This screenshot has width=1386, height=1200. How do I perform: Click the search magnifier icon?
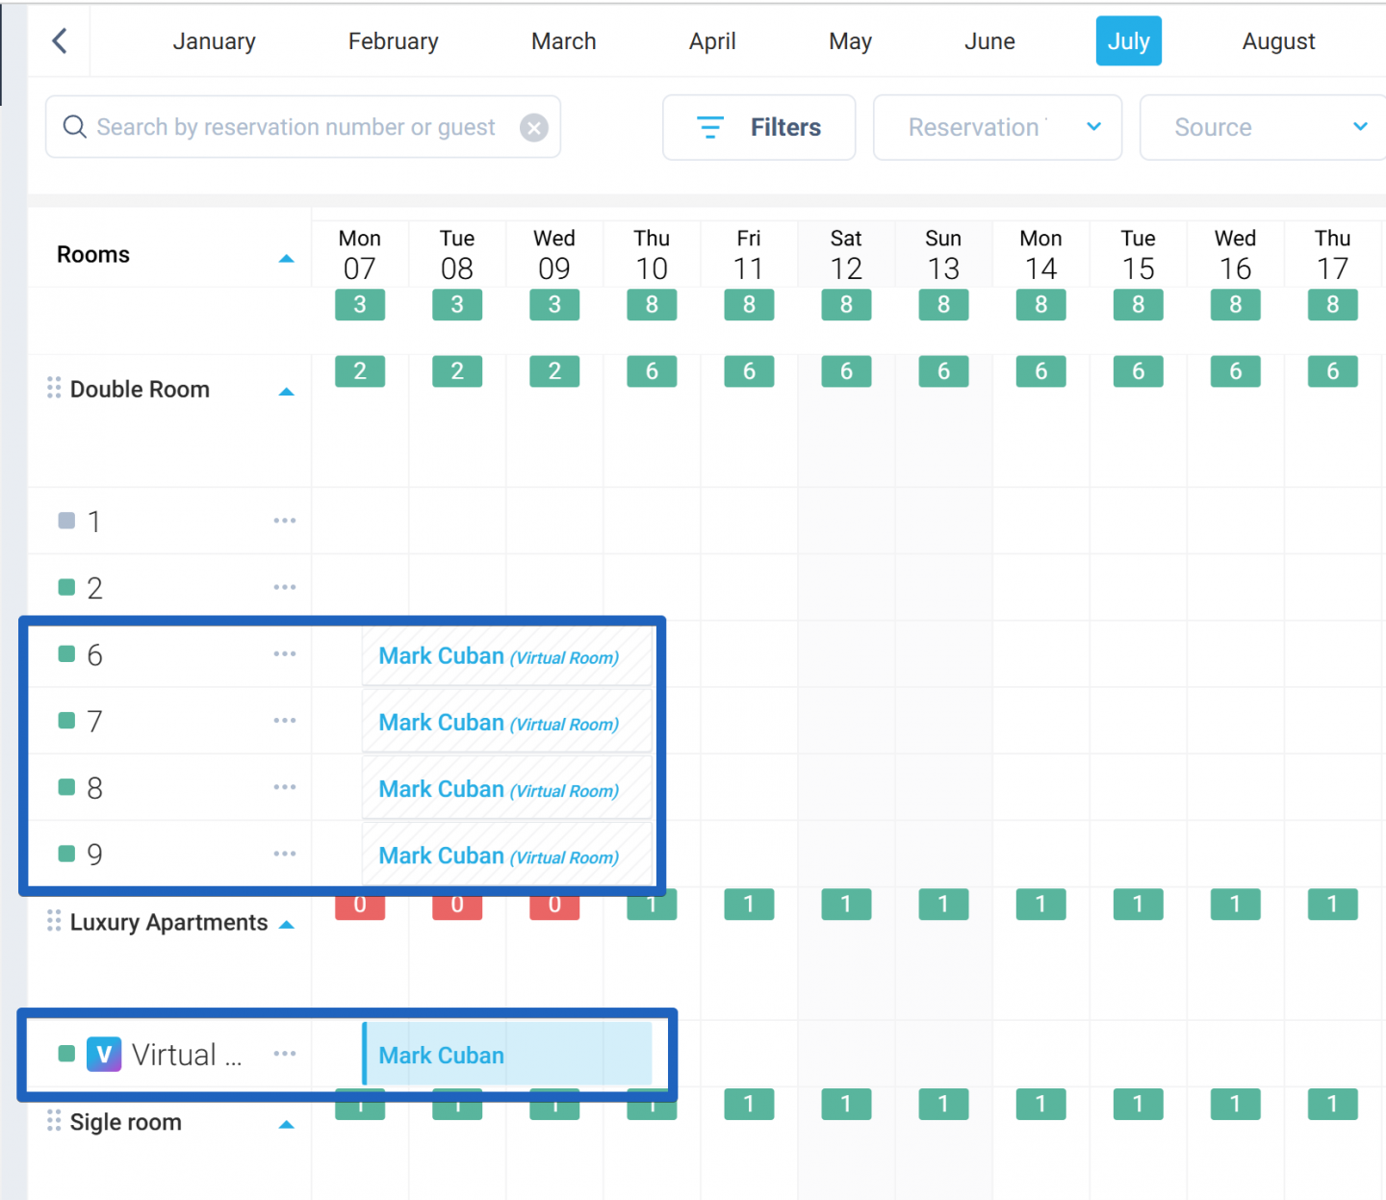[74, 126]
